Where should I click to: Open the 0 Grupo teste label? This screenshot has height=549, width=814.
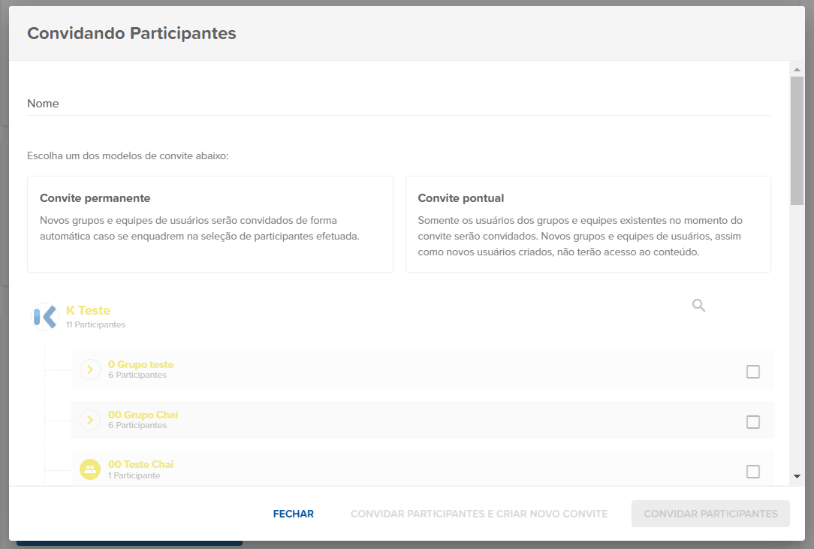pyautogui.click(x=140, y=364)
